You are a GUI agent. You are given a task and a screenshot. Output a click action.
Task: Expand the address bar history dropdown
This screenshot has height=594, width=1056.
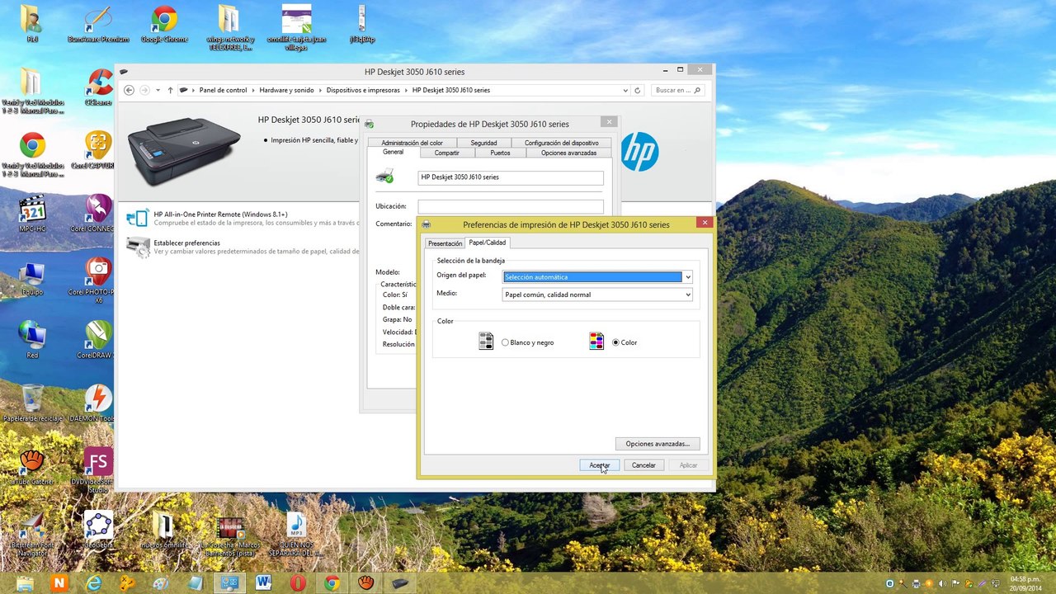pyautogui.click(x=626, y=90)
